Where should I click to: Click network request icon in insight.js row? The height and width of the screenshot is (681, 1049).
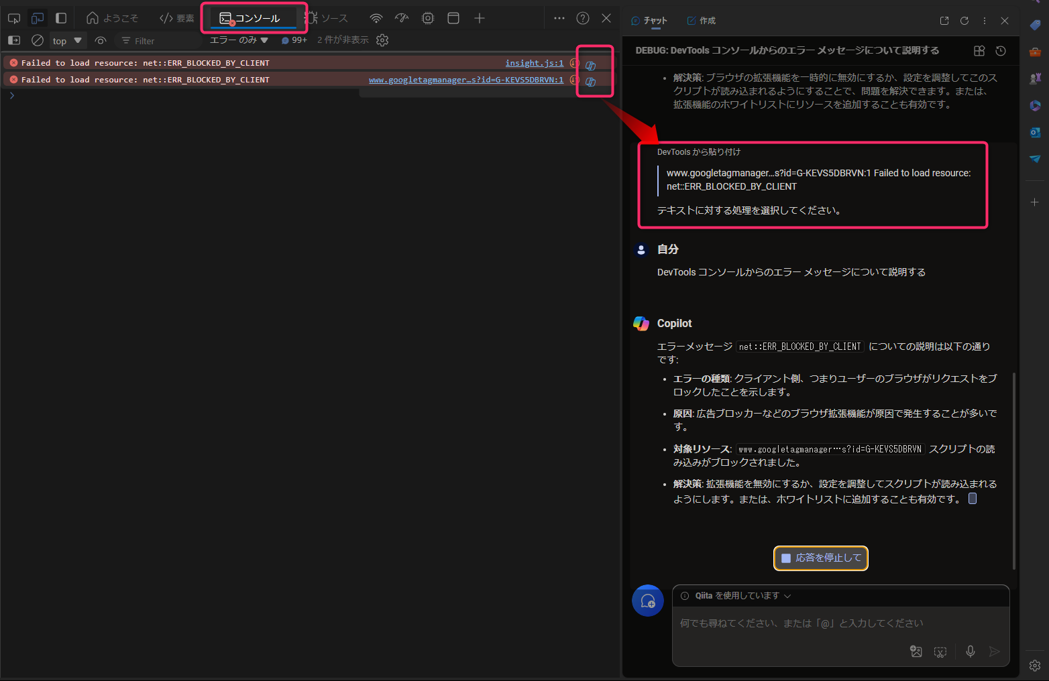[x=574, y=63]
